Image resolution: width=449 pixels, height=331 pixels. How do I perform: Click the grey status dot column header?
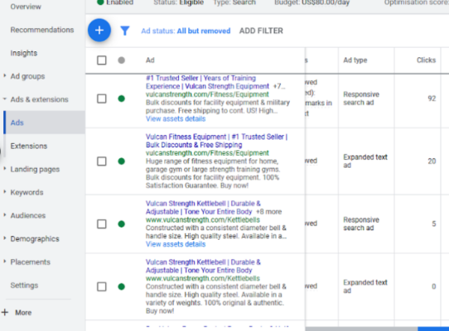point(122,60)
